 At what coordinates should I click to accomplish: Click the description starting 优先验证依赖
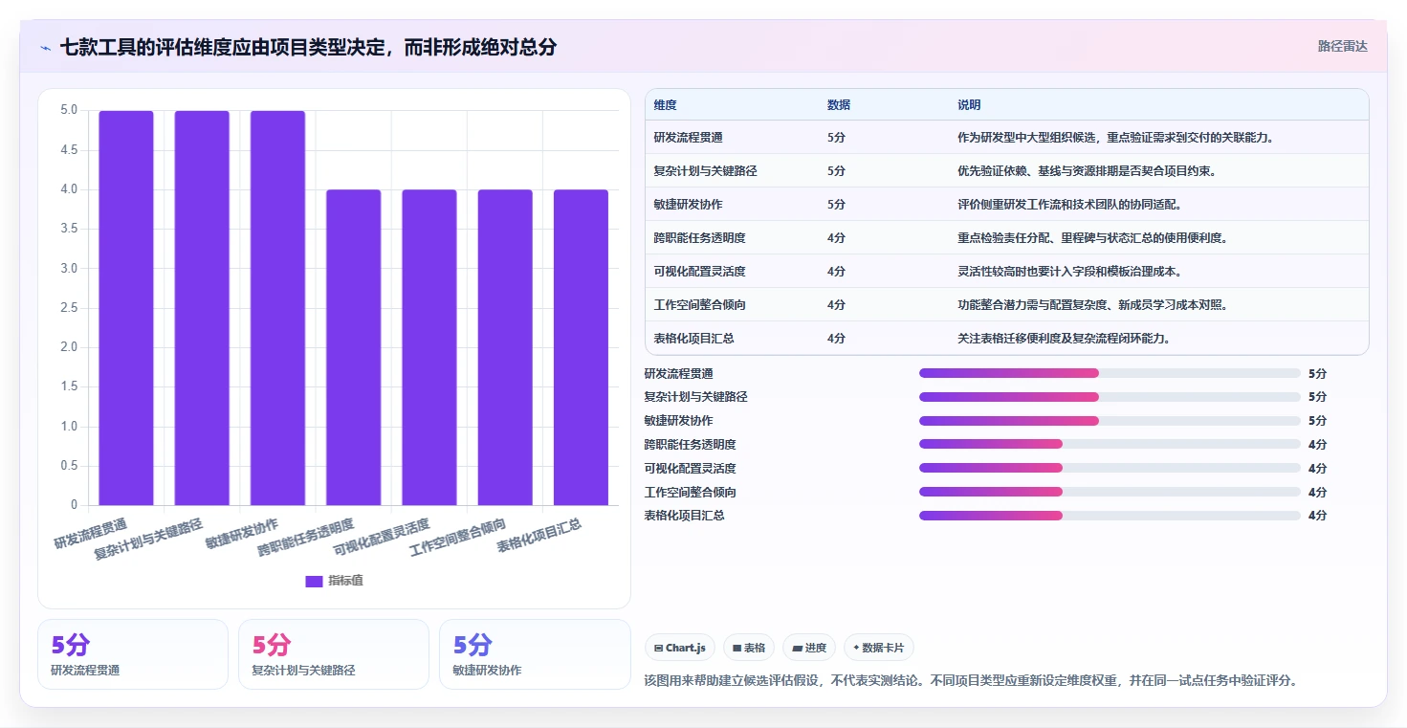click(x=1087, y=171)
